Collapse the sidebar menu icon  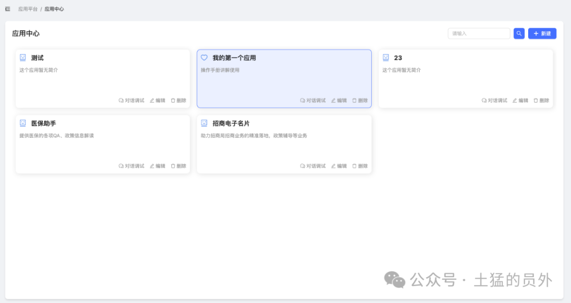click(x=7, y=9)
